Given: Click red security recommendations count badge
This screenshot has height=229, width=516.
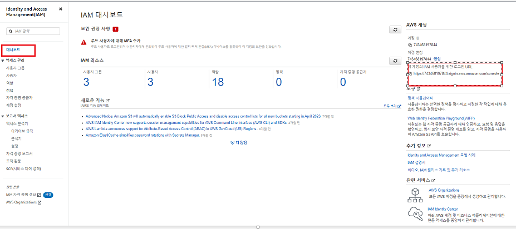Looking at the screenshot, I should point(115,29).
